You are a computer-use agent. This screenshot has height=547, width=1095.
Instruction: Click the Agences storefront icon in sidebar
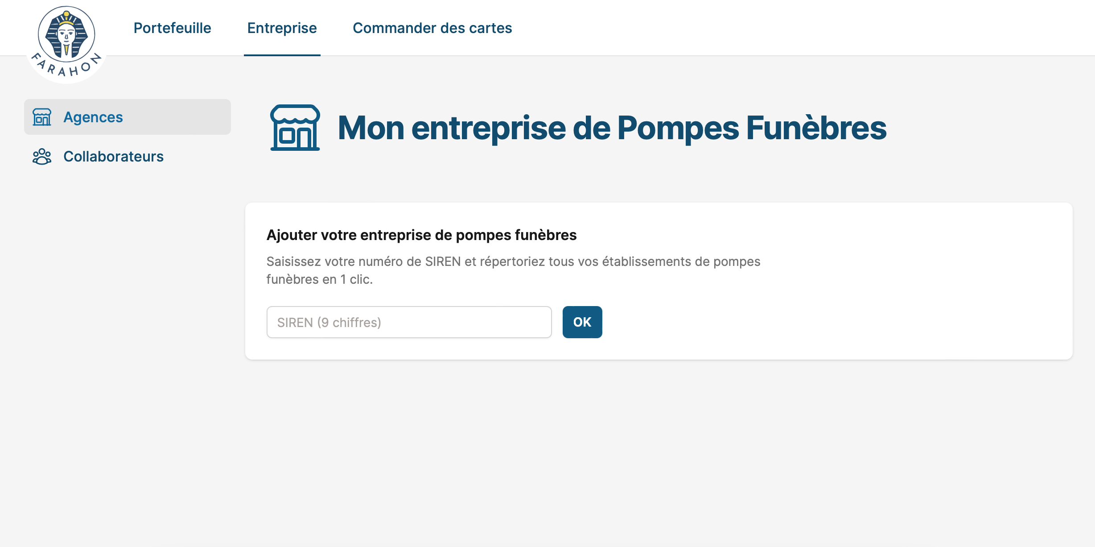(x=42, y=117)
